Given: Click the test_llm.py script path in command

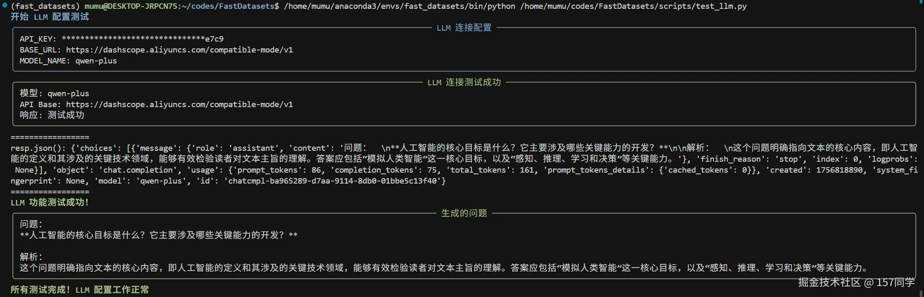Looking at the screenshot, I should point(633,6).
